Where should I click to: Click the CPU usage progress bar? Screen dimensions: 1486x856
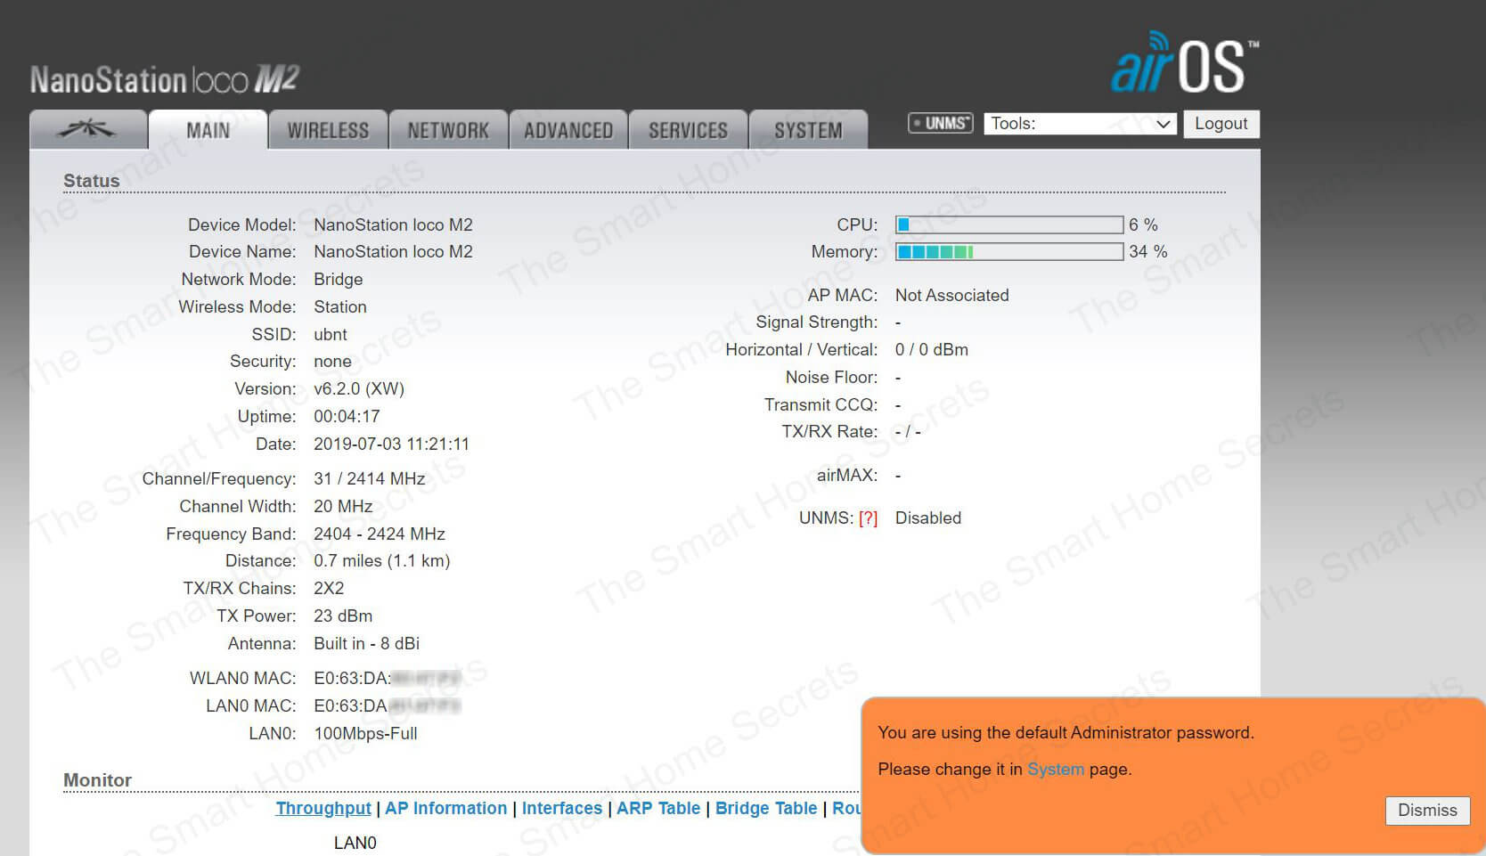coord(1008,224)
